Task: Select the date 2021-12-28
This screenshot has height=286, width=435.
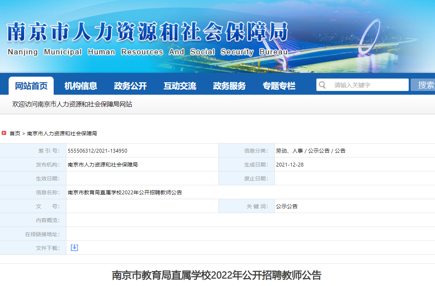Action: pyautogui.click(x=290, y=165)
